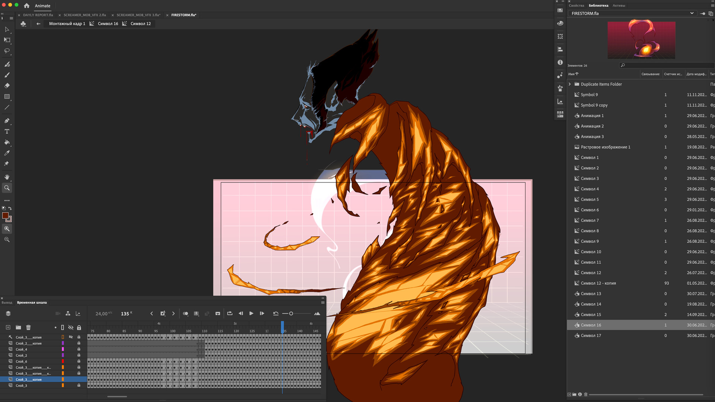Select the Pen tool

tap(7, 121)
